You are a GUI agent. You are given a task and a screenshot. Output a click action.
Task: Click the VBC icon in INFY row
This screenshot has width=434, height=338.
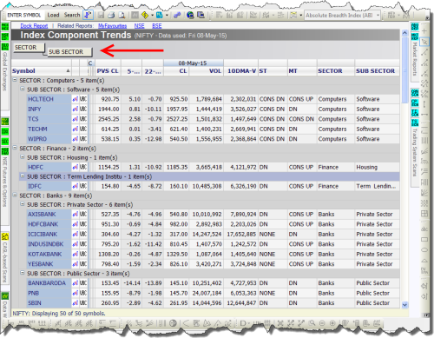pyautogui.click(x=83, y=109)
